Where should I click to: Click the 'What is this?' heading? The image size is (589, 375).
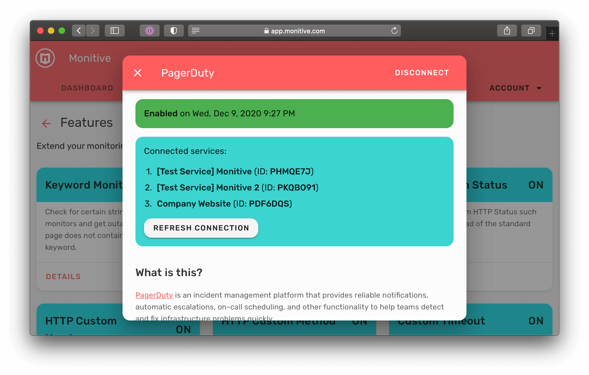(169, 272)
